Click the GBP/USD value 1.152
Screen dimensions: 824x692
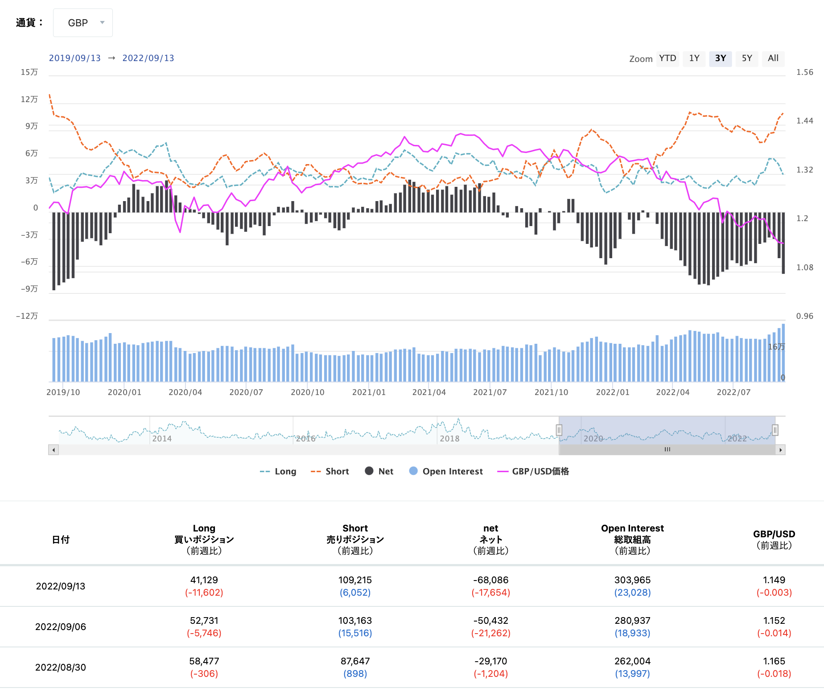tap(774, 621)
